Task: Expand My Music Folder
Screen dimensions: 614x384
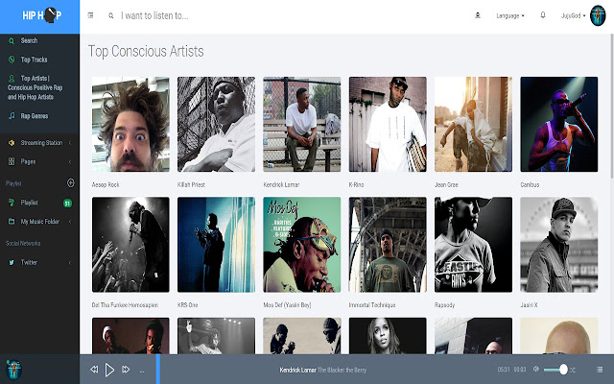Action: coord(39,222)
